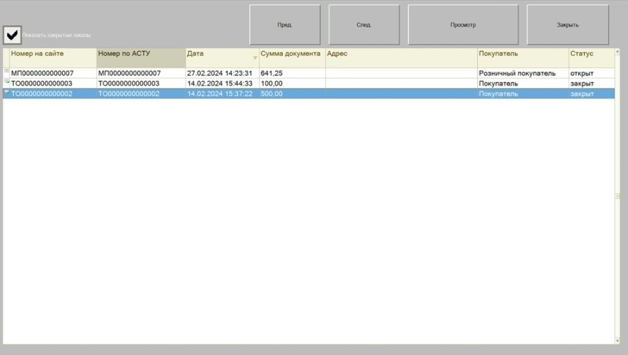Toggle the sort arrow in Дата column
Screen dimensions: 628x355
pos(255,58)
